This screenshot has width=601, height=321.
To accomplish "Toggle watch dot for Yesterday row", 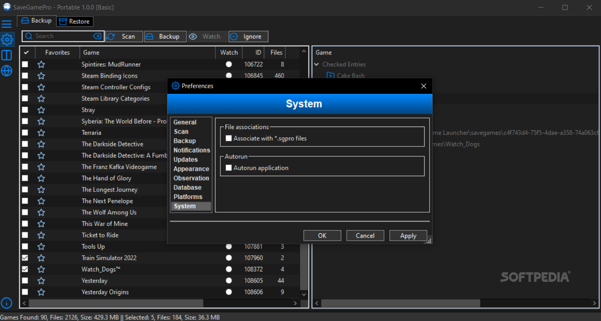I will pyautogui.click(x=229, y=280).
